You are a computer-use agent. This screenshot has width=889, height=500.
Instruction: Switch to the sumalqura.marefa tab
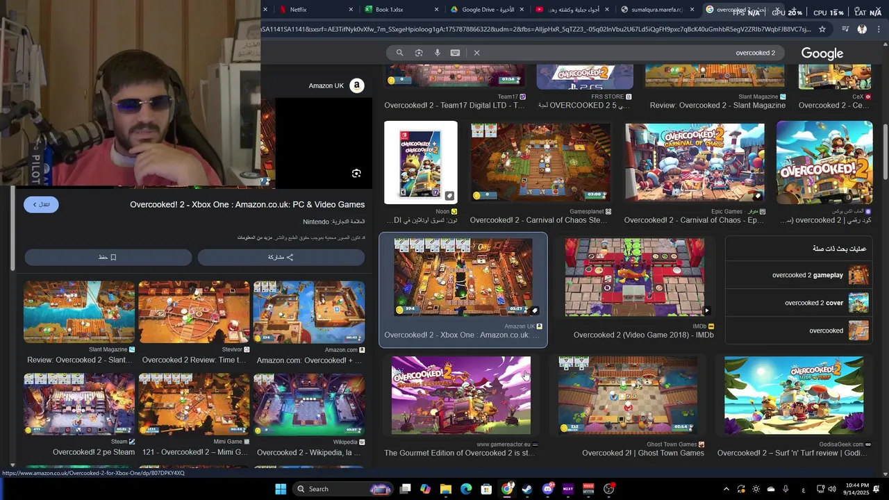pos(657,10)
